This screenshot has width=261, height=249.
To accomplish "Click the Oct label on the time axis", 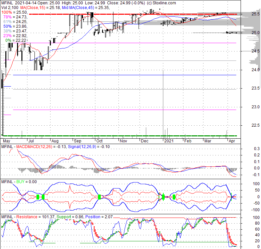I will pos(99,141).
